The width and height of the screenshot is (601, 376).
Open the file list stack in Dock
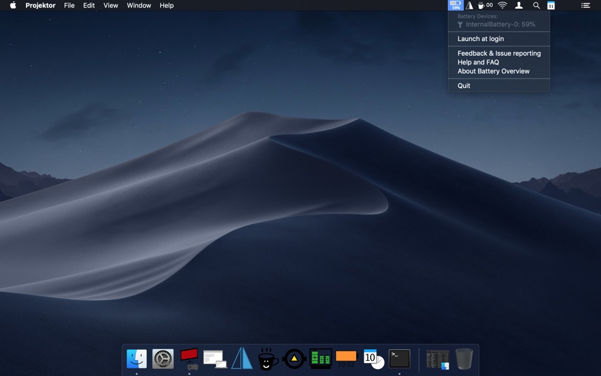click(438, 359)
